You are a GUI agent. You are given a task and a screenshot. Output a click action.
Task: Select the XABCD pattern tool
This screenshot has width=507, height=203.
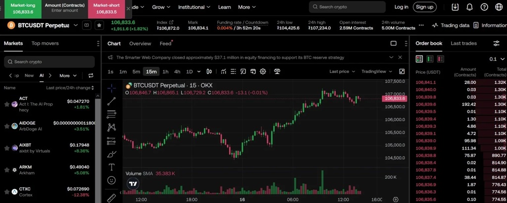[x=111, y=127]
